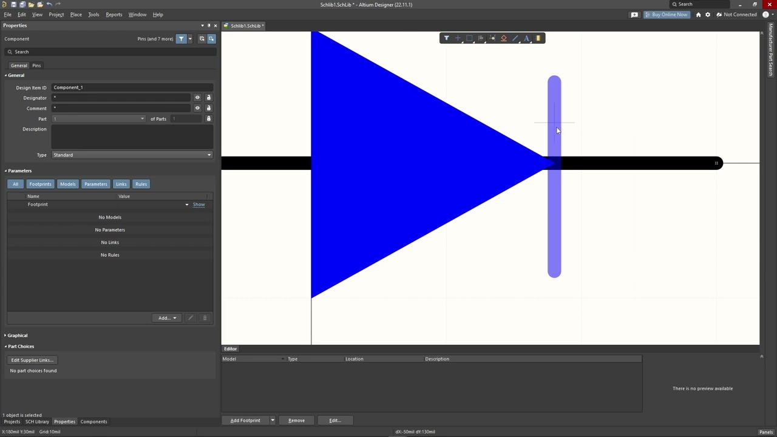The image size is (777, 437).
Task: Switch to the Components panel tab
Action: point(93,422)
